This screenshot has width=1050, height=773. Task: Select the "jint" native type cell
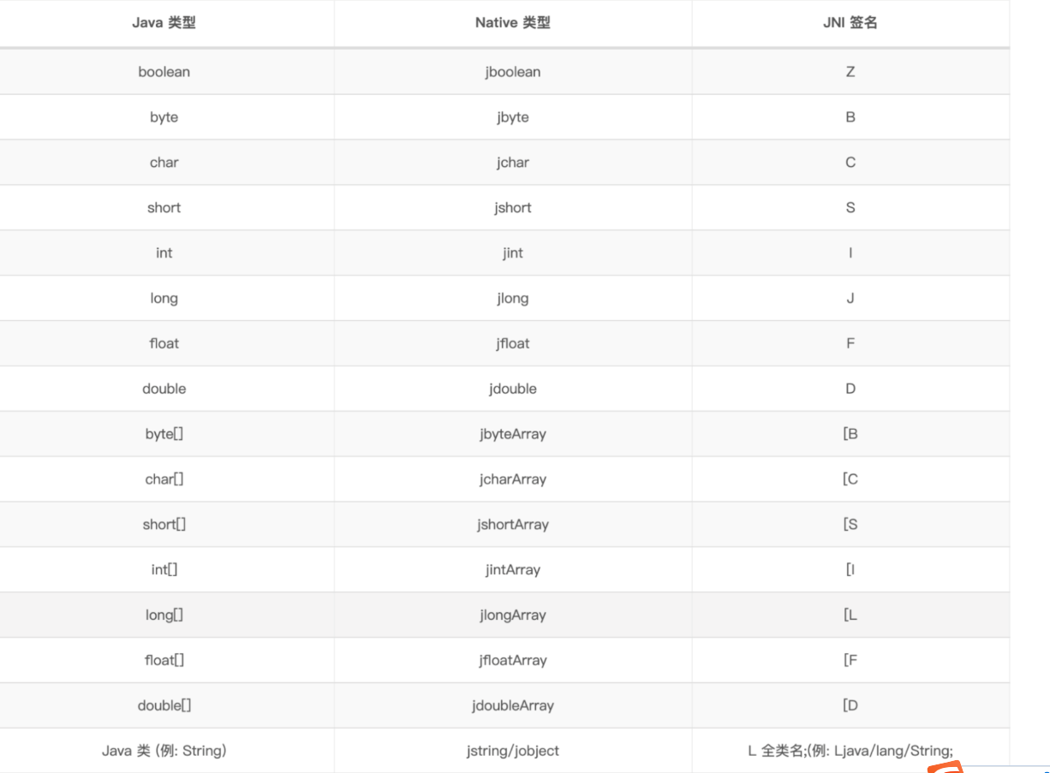(512, 253)
